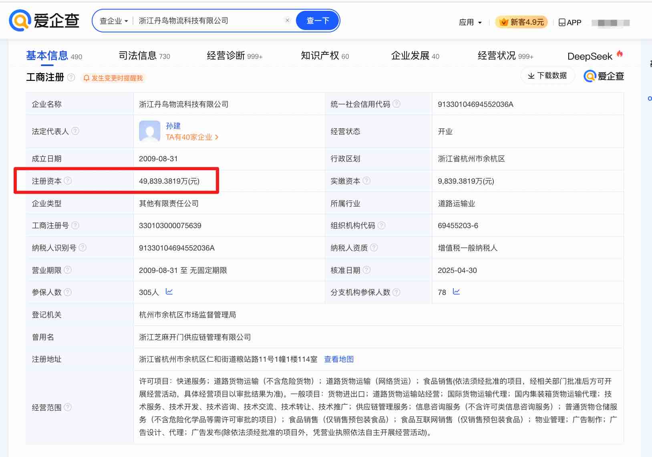Open the DeepSeek tab
652x457 pixels.
pos(595,56)
